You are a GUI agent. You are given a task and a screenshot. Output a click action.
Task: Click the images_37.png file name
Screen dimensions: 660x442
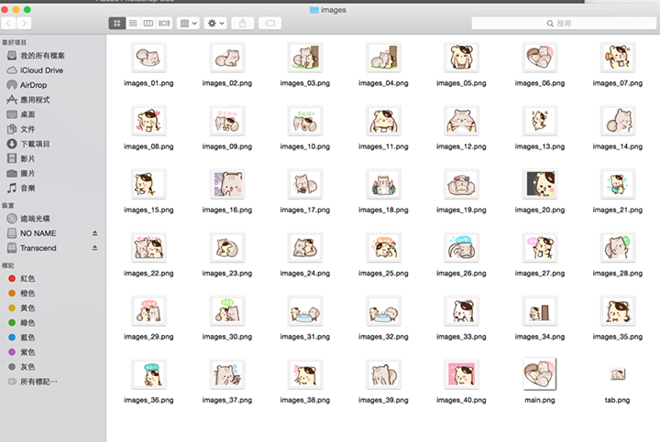click(227, 401)
